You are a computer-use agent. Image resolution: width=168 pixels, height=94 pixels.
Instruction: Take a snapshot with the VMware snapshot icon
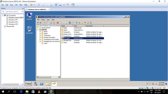click(44, 5)
